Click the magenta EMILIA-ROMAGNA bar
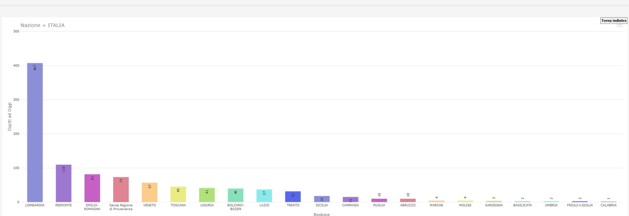This screenshot has height=216, width=629. [x=92, y=188]
